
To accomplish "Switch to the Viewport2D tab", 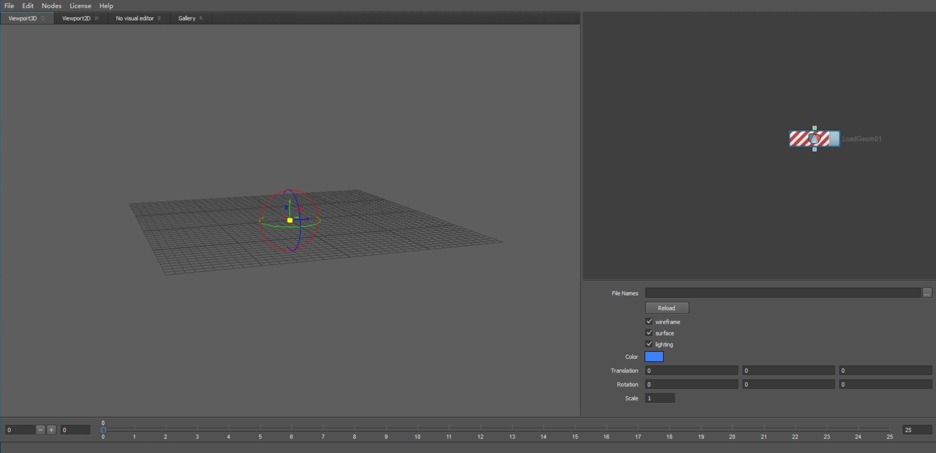I will click(76, 18).
